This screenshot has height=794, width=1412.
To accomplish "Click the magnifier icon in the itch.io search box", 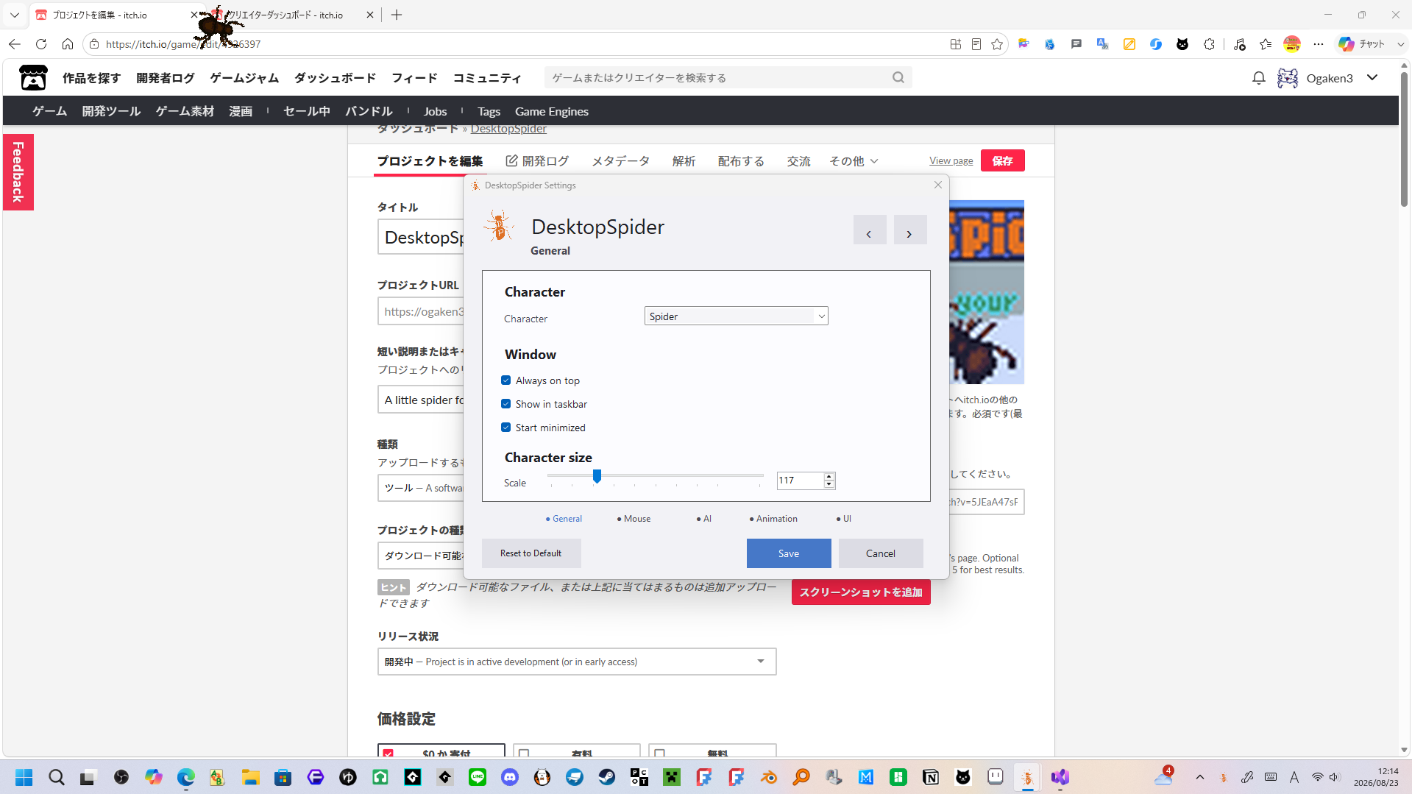I will pyautogui.click(x=898, y=77).
